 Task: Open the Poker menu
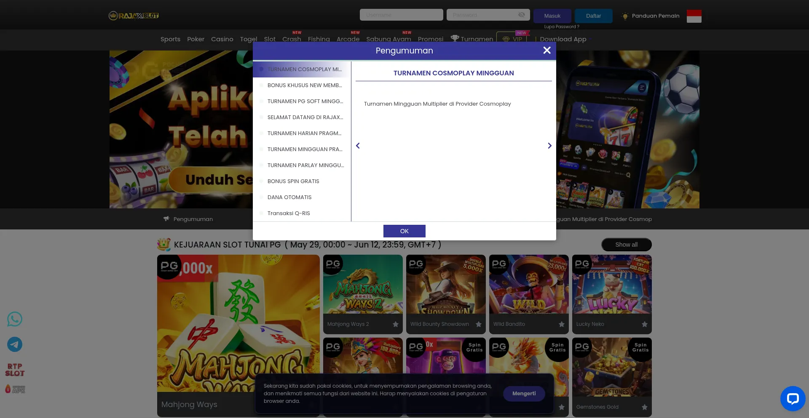pyautogui.click(x=196, y=39)
